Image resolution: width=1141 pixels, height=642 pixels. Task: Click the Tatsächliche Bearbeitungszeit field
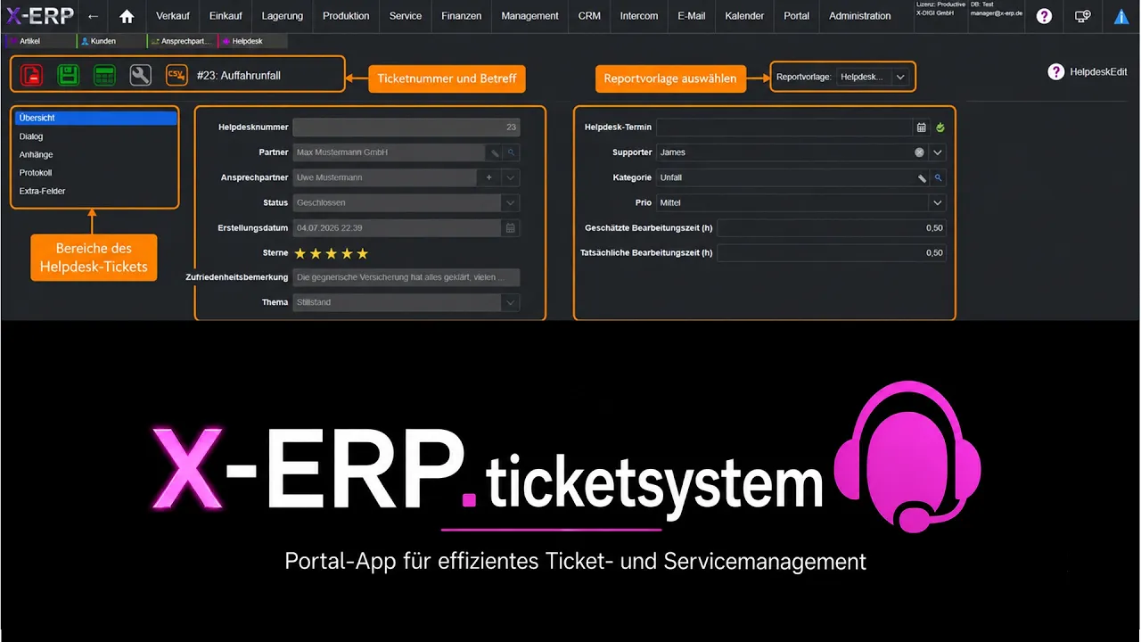[832, 253]
